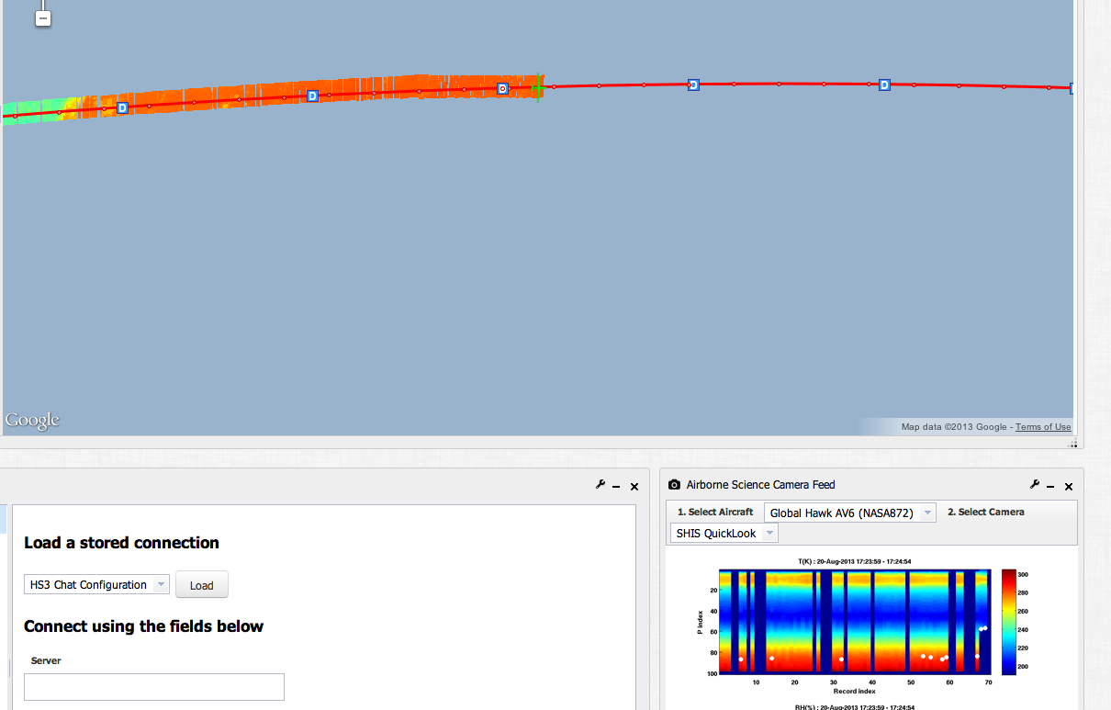Open the Terms of Use link

pos(1043,427)
